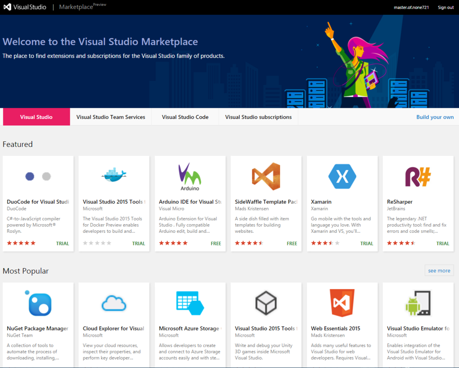Open the Xamarin extension title
The image size is (459, 368).
321,202
